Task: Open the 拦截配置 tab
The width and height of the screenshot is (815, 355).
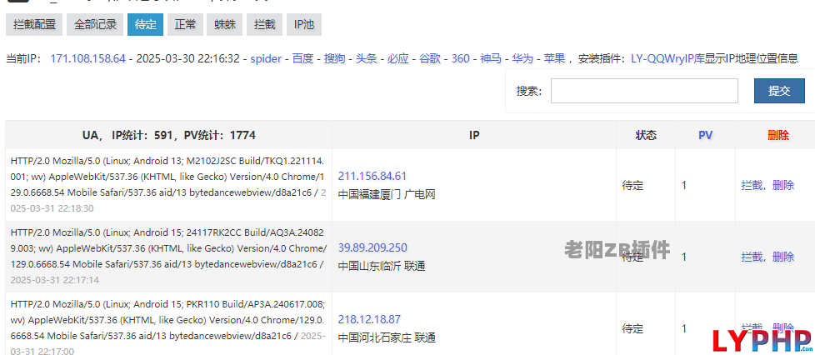Action: pos(34,24)
